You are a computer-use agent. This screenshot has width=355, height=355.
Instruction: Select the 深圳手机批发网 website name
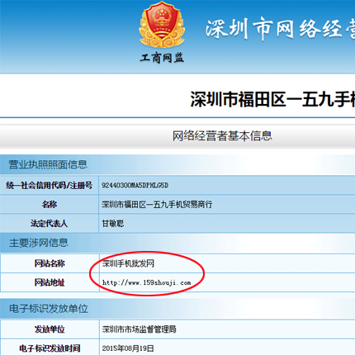click(x=128, y=263)
